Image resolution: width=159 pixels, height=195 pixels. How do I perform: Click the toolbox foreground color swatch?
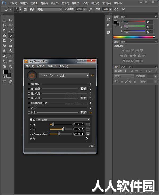(x=6, y=72)
